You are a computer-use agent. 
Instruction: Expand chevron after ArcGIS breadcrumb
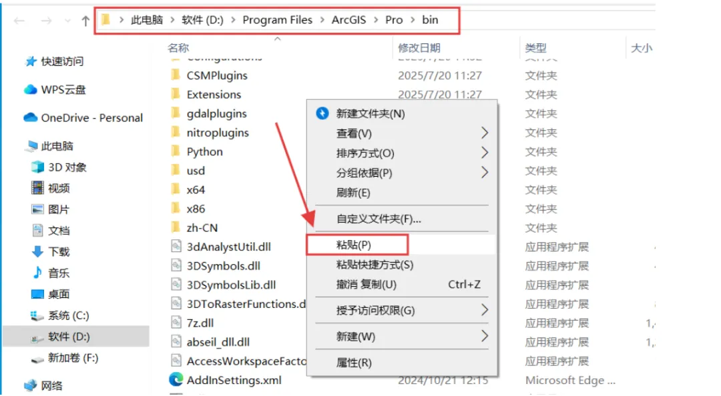pos(376,20)
